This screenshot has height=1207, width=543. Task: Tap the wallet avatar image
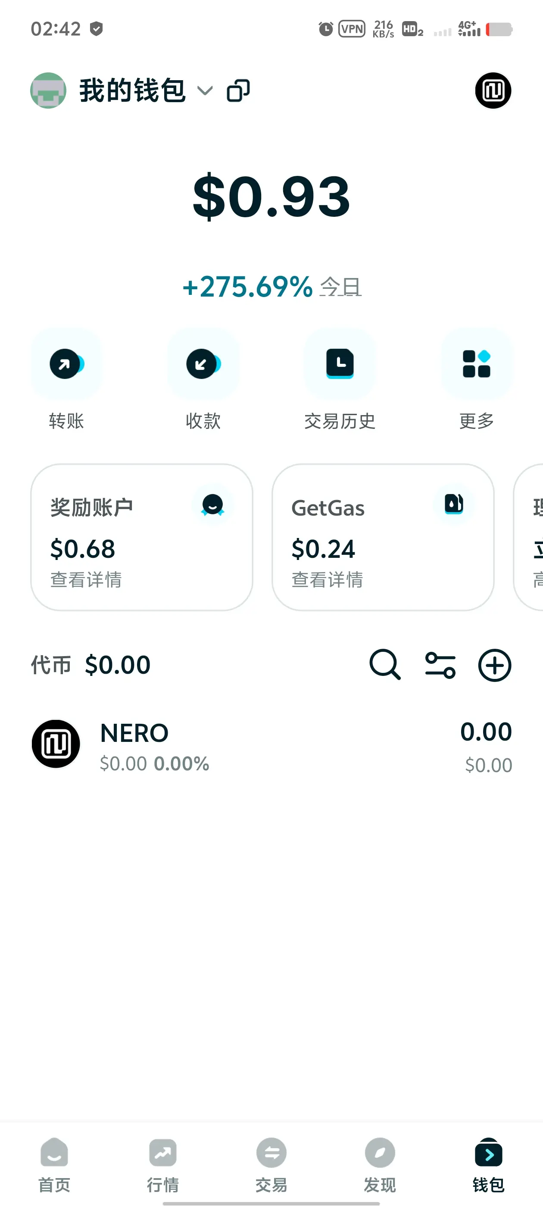coord(48,91)
